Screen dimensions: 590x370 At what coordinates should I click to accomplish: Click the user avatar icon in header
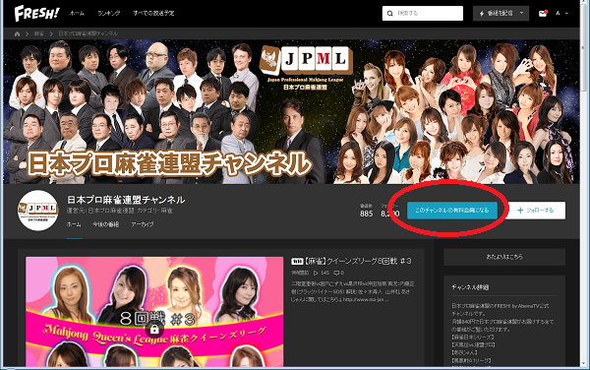(558, 13)
